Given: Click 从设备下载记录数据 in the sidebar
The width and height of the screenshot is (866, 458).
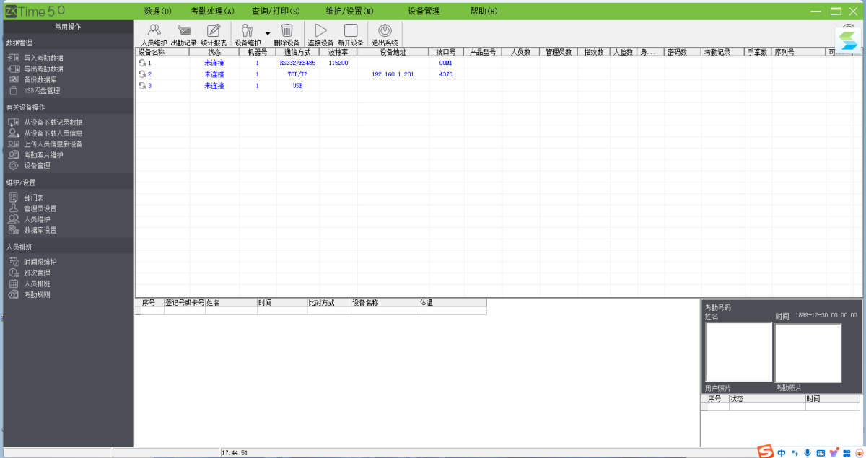Looking at the screenshot, I should 53,123.
